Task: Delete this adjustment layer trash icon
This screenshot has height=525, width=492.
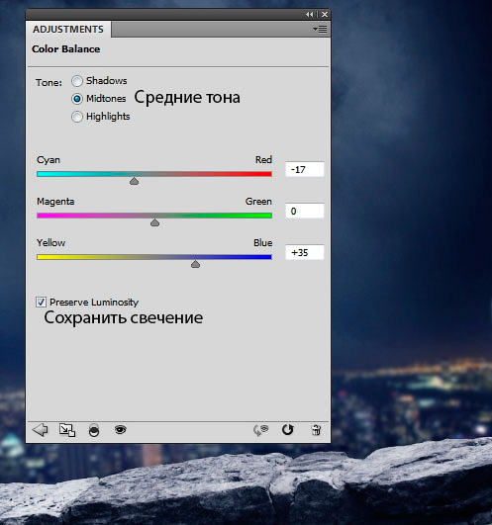Action: (316, 430)
